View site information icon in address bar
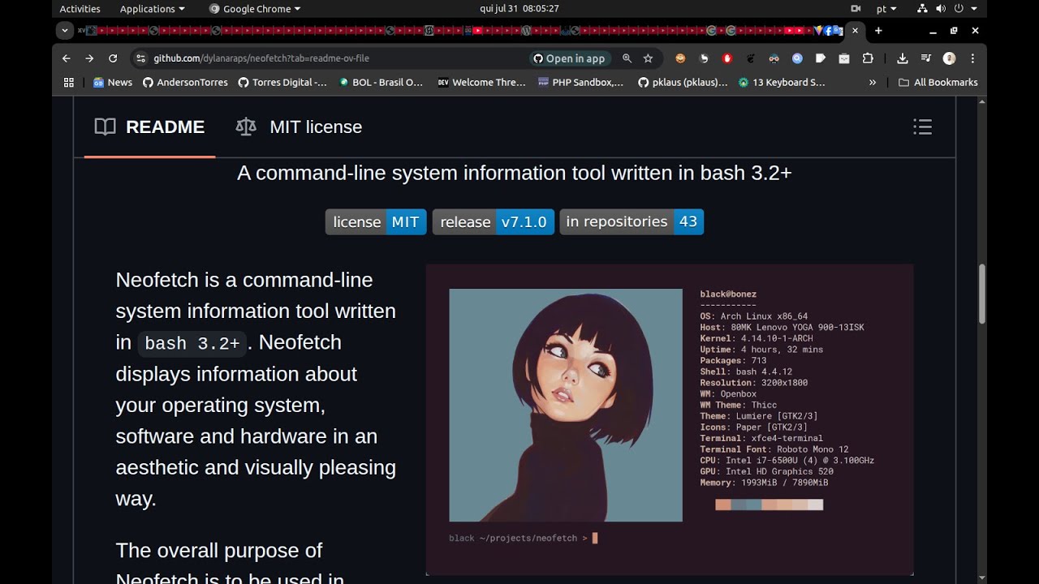 click(140, 58)
